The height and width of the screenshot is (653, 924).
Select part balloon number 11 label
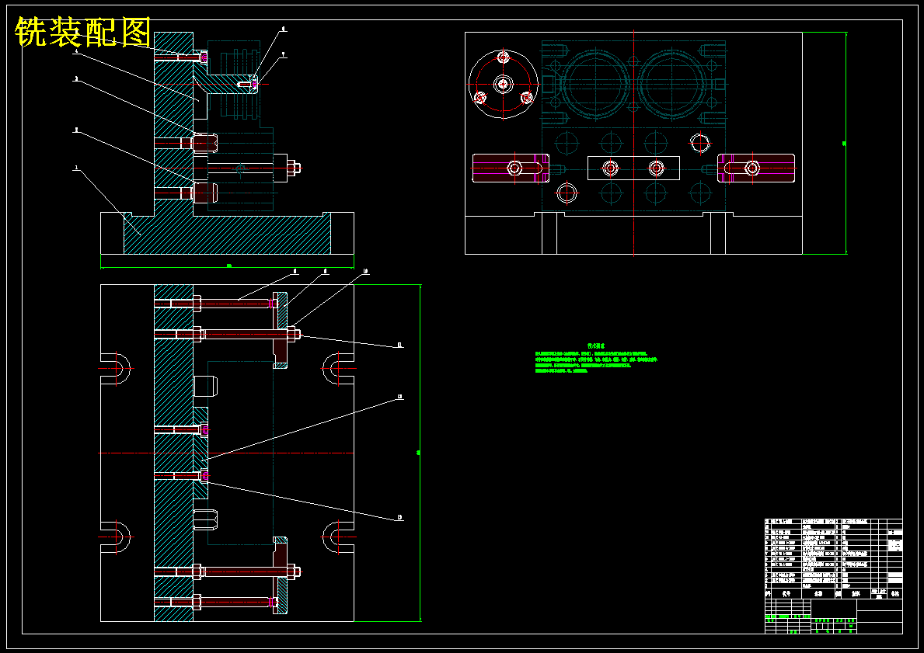click(400, 345)
